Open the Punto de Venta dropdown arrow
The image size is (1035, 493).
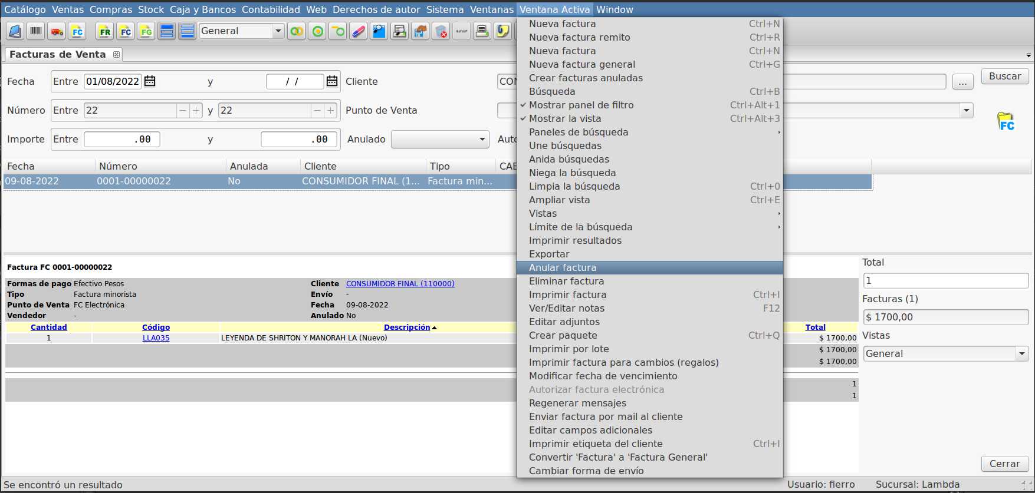(966, 110)
